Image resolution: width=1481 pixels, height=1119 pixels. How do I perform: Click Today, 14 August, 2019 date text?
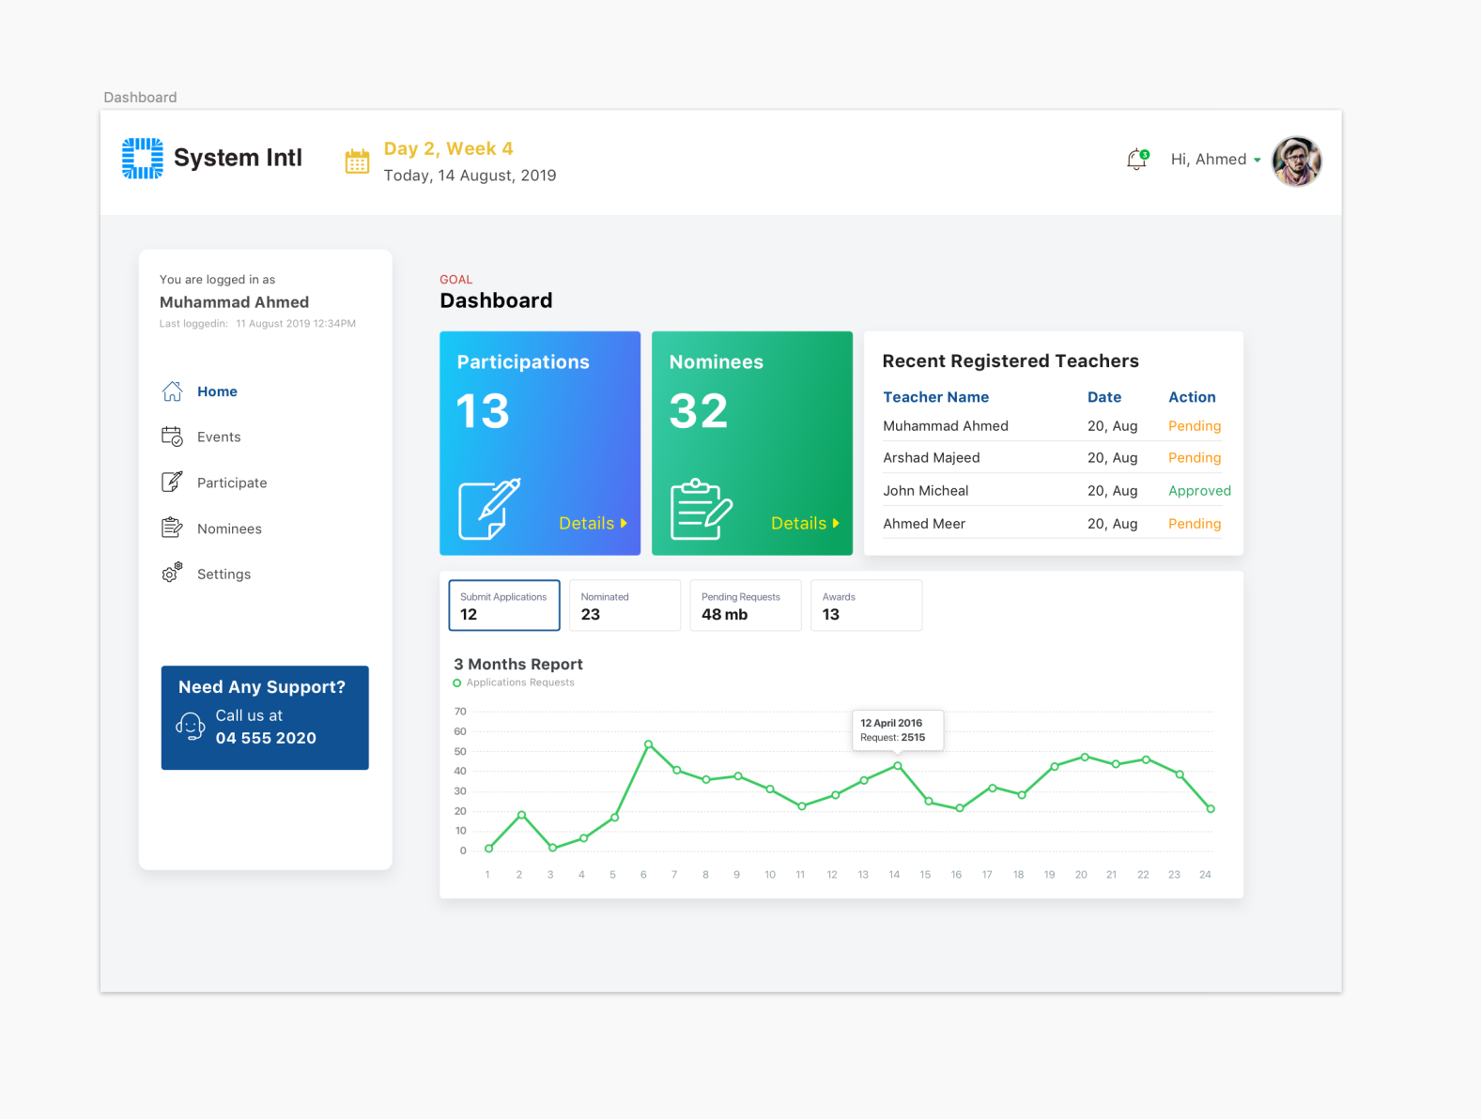coord(470,176)
